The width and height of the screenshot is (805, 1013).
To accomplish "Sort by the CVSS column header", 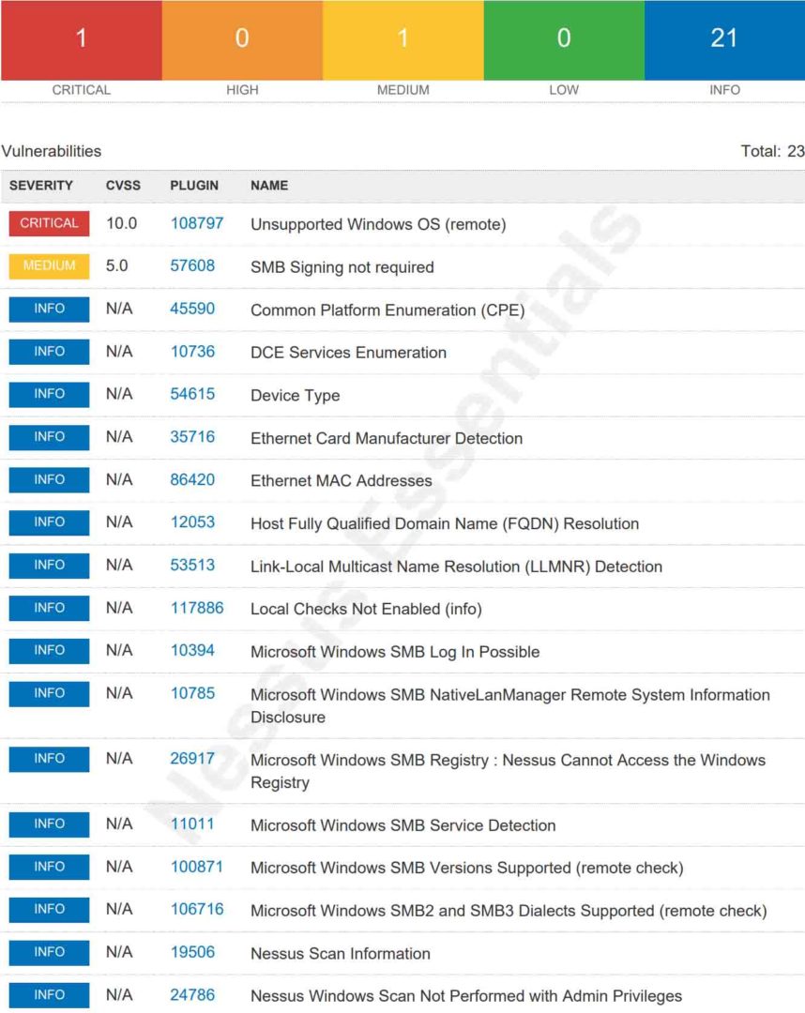I will tap(123, 186).
